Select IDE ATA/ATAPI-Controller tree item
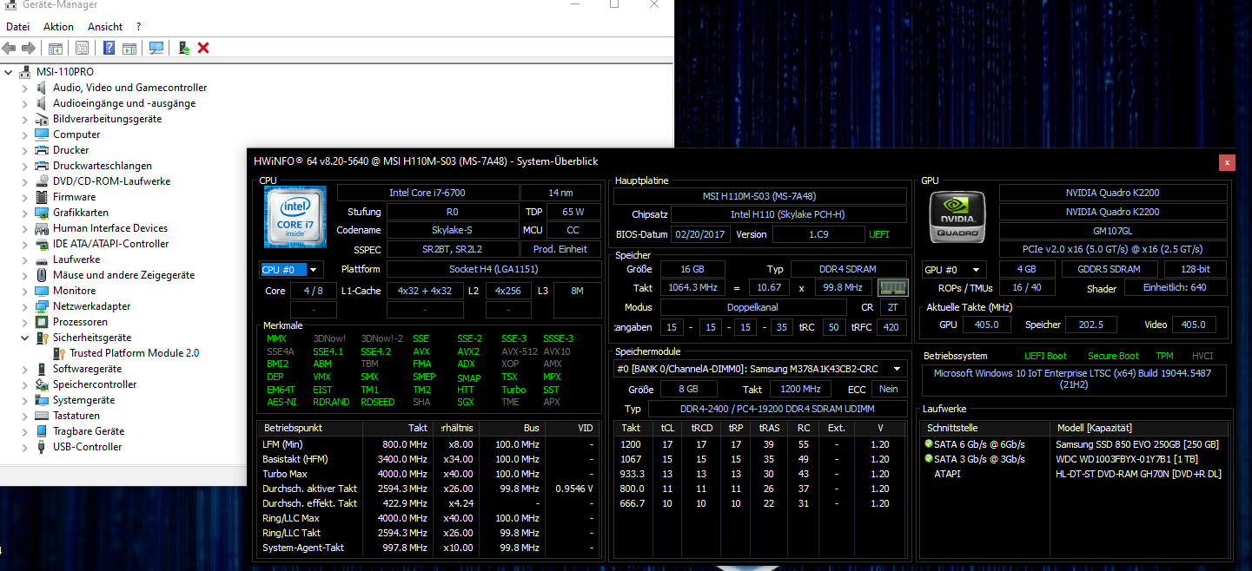Screen dimensions: 1252x571 (111, 244)
